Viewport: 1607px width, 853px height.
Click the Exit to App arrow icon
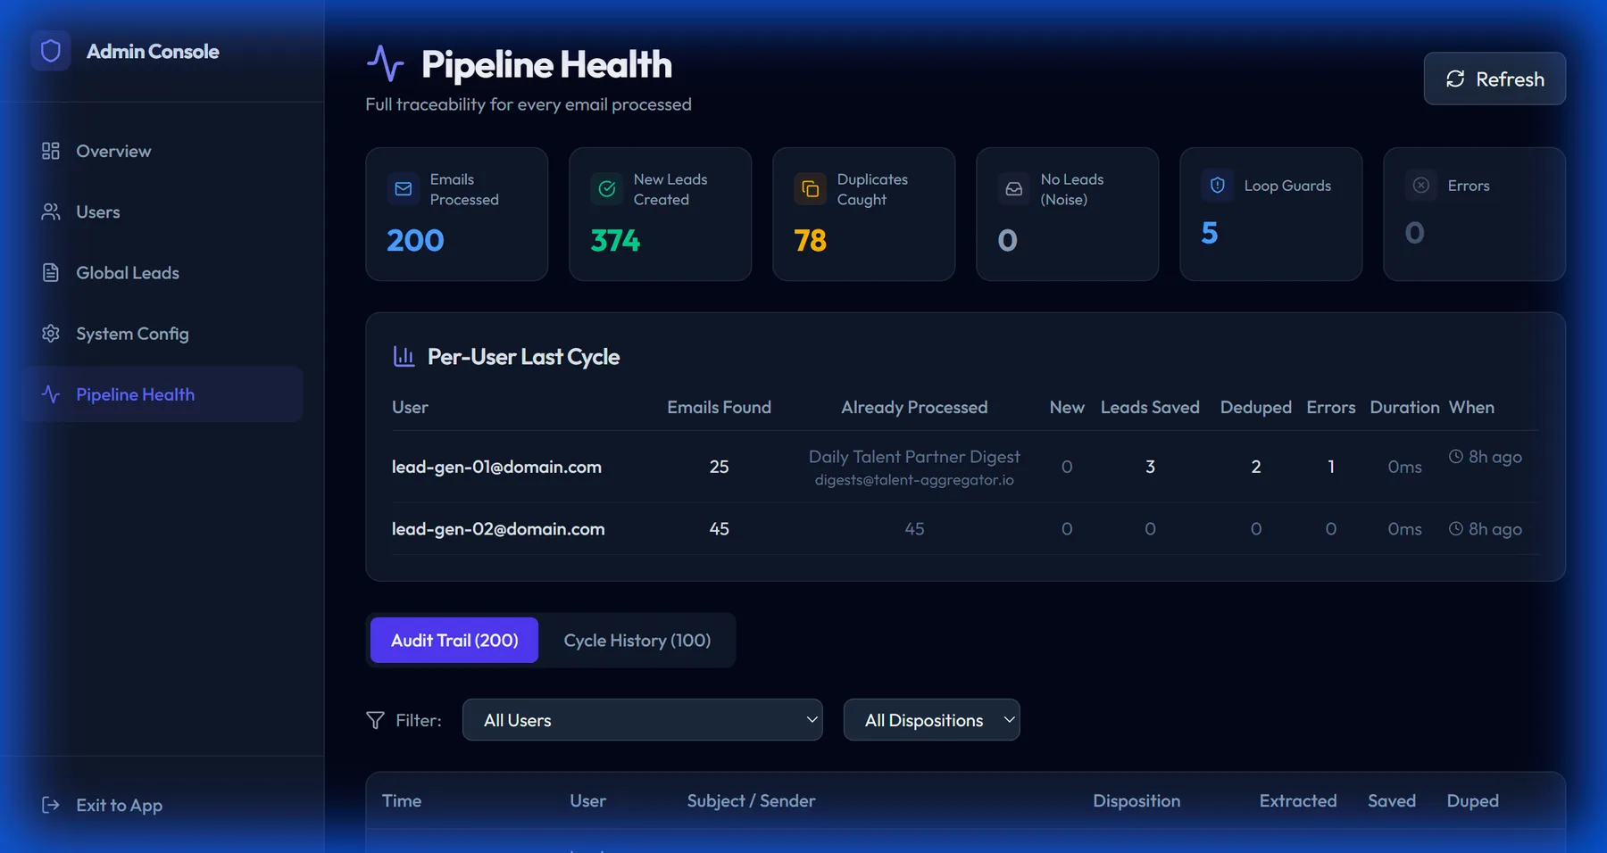51,805
